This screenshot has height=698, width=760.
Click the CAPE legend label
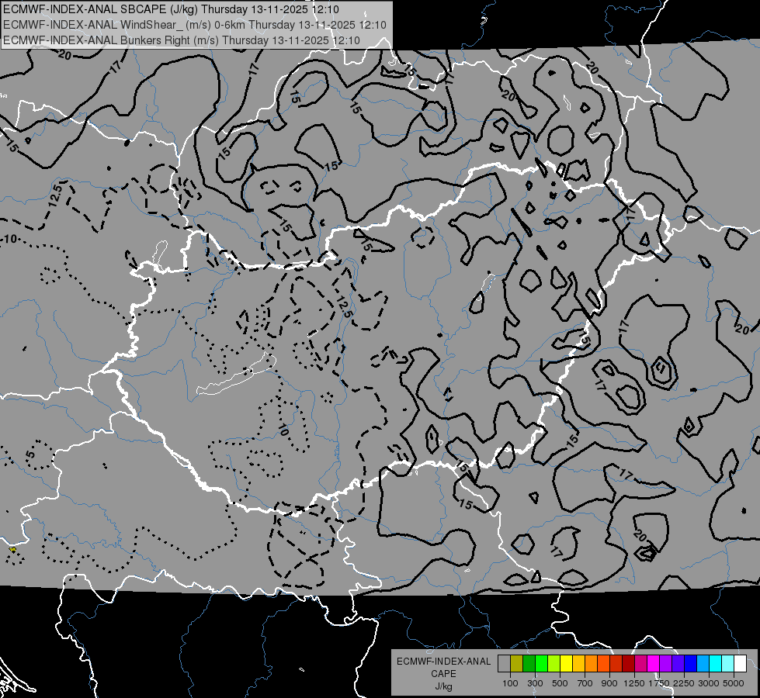[443, 673]
